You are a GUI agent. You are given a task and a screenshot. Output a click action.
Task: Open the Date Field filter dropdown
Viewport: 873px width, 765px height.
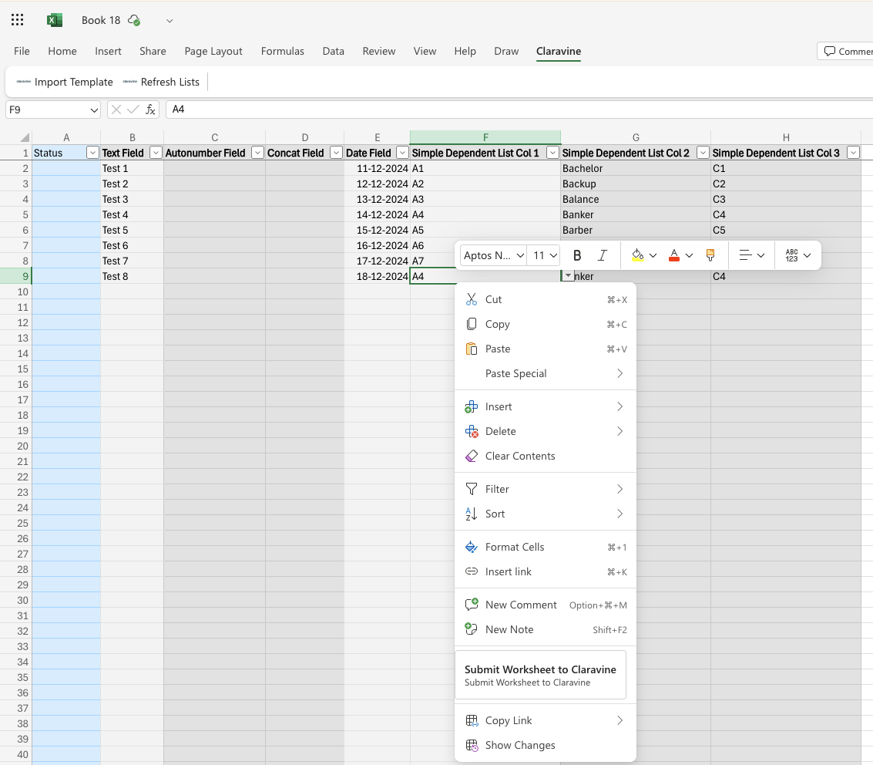(402, 153)
